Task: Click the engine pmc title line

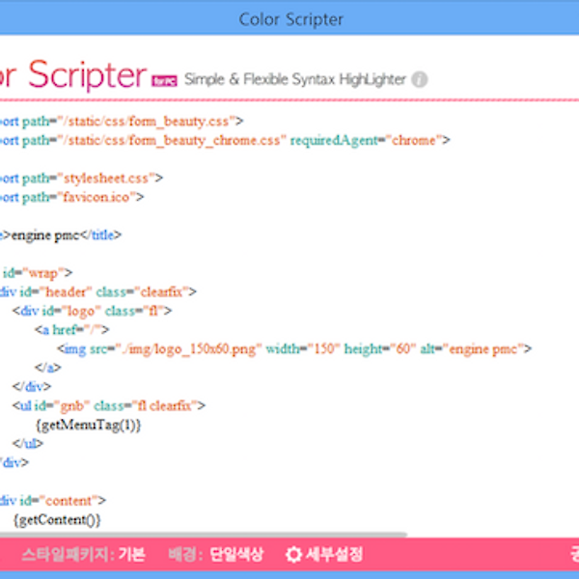Action: click(61, 235)
